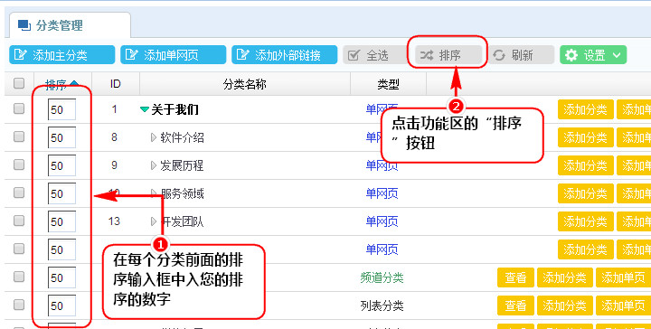Click the 排序 shuffle icon
Viewport: 651px width, 329px height.
tap(427, 55)
